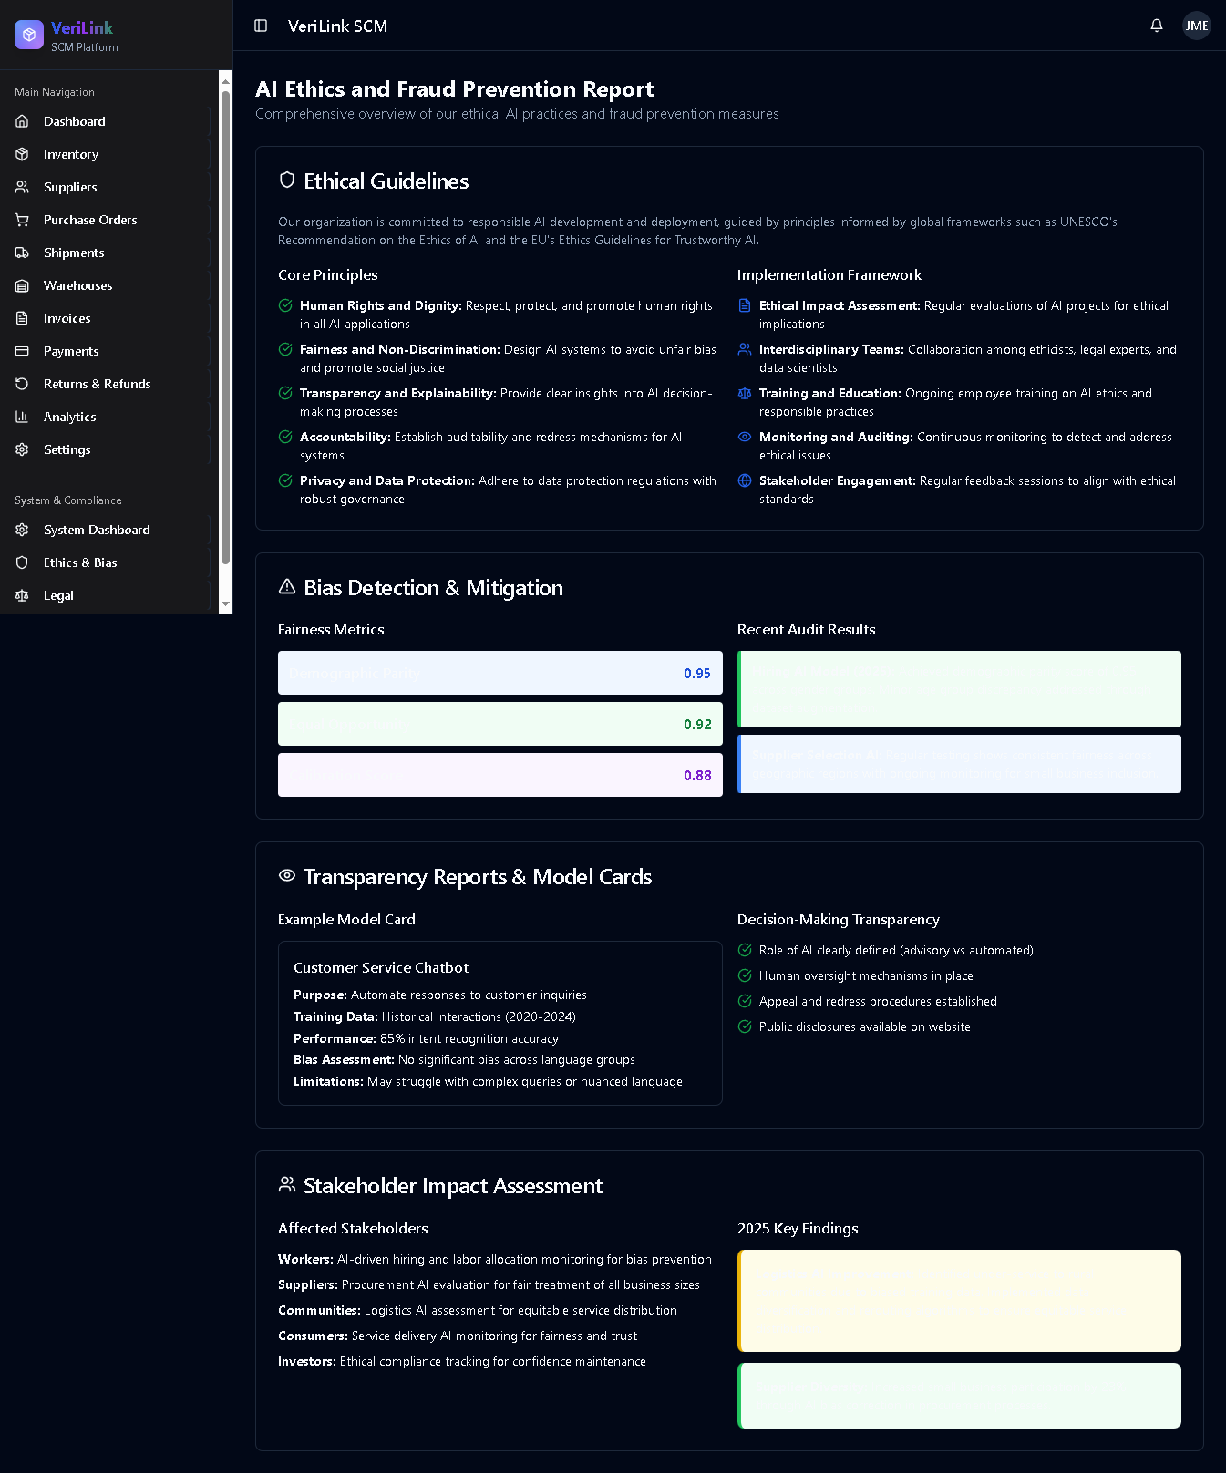
Task: Click the Inventory box icon
Action: (22, 154)
